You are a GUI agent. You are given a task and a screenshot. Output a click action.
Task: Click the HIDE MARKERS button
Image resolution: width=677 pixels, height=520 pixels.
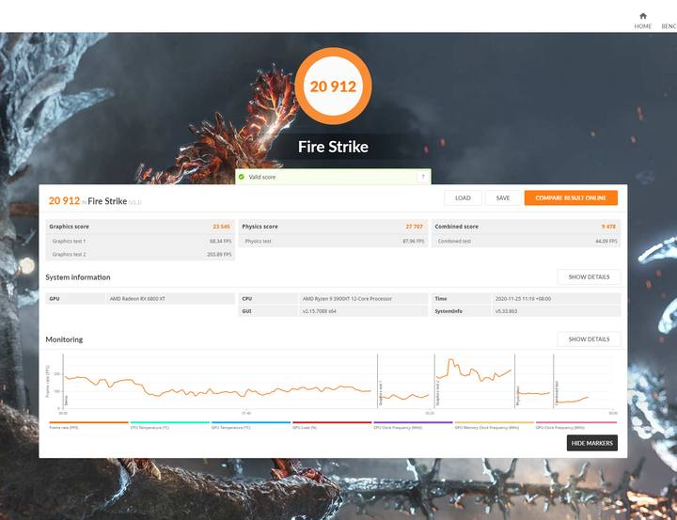[592, 443]
